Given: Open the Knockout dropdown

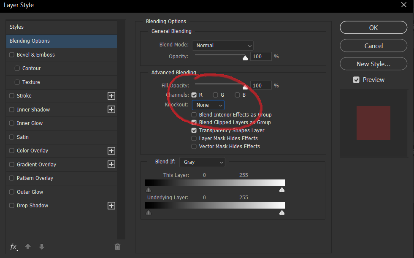Looking at the screenshot, I should [x=208, y=105].
